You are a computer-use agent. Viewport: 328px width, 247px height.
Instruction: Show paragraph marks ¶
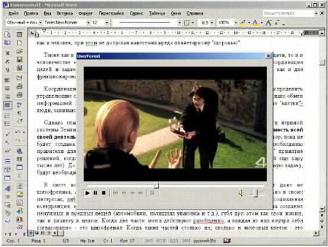[19, 113]
